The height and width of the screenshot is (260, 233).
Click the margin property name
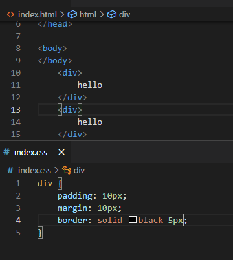coord(72,208)
